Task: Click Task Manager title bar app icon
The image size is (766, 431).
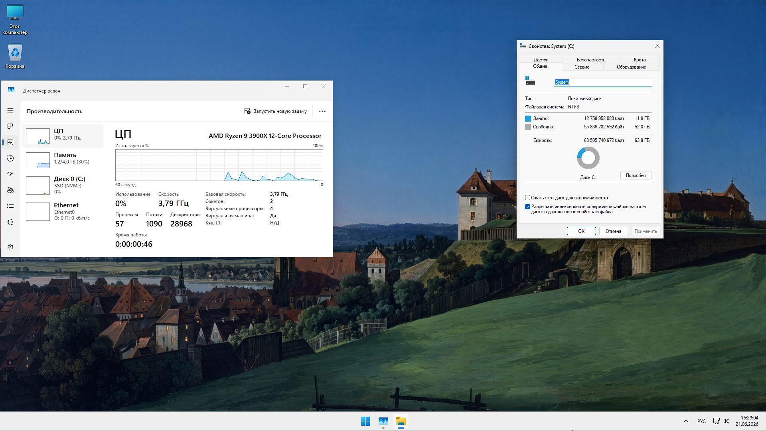Action: pyautogui.click(x=11, y=90)
